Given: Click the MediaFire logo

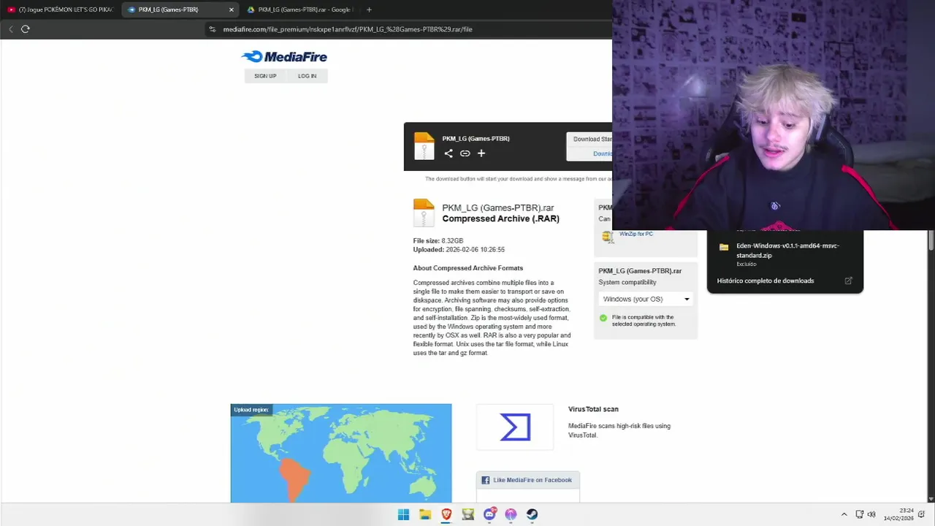Looking at the screenshot, I should point(284,57).
